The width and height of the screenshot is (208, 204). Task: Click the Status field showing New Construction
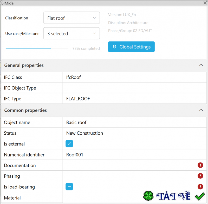coord(104,133)
